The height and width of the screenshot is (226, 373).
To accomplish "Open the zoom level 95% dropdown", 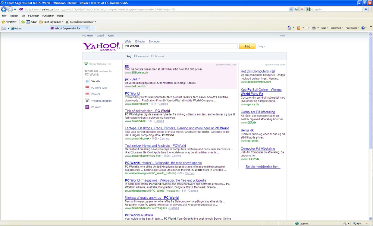I will (x=360, y=223).
